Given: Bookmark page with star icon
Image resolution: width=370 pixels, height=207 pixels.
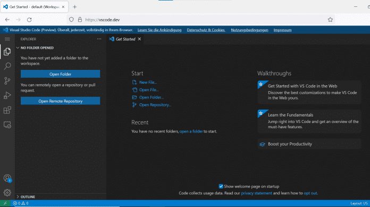Looking at the screenshot, I should click(330, 20).
